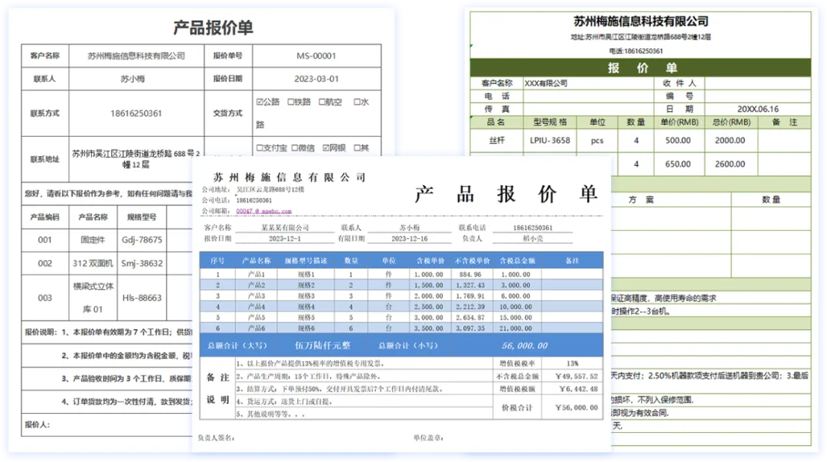Click the untaxed total ¥49,557.52
The image size is (827, 462).
coord(577,376)
